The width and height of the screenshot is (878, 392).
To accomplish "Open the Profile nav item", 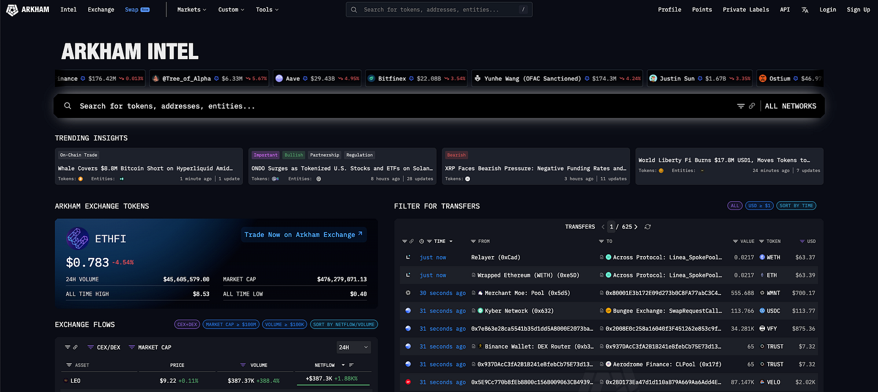I will click(x=669, y=9).
